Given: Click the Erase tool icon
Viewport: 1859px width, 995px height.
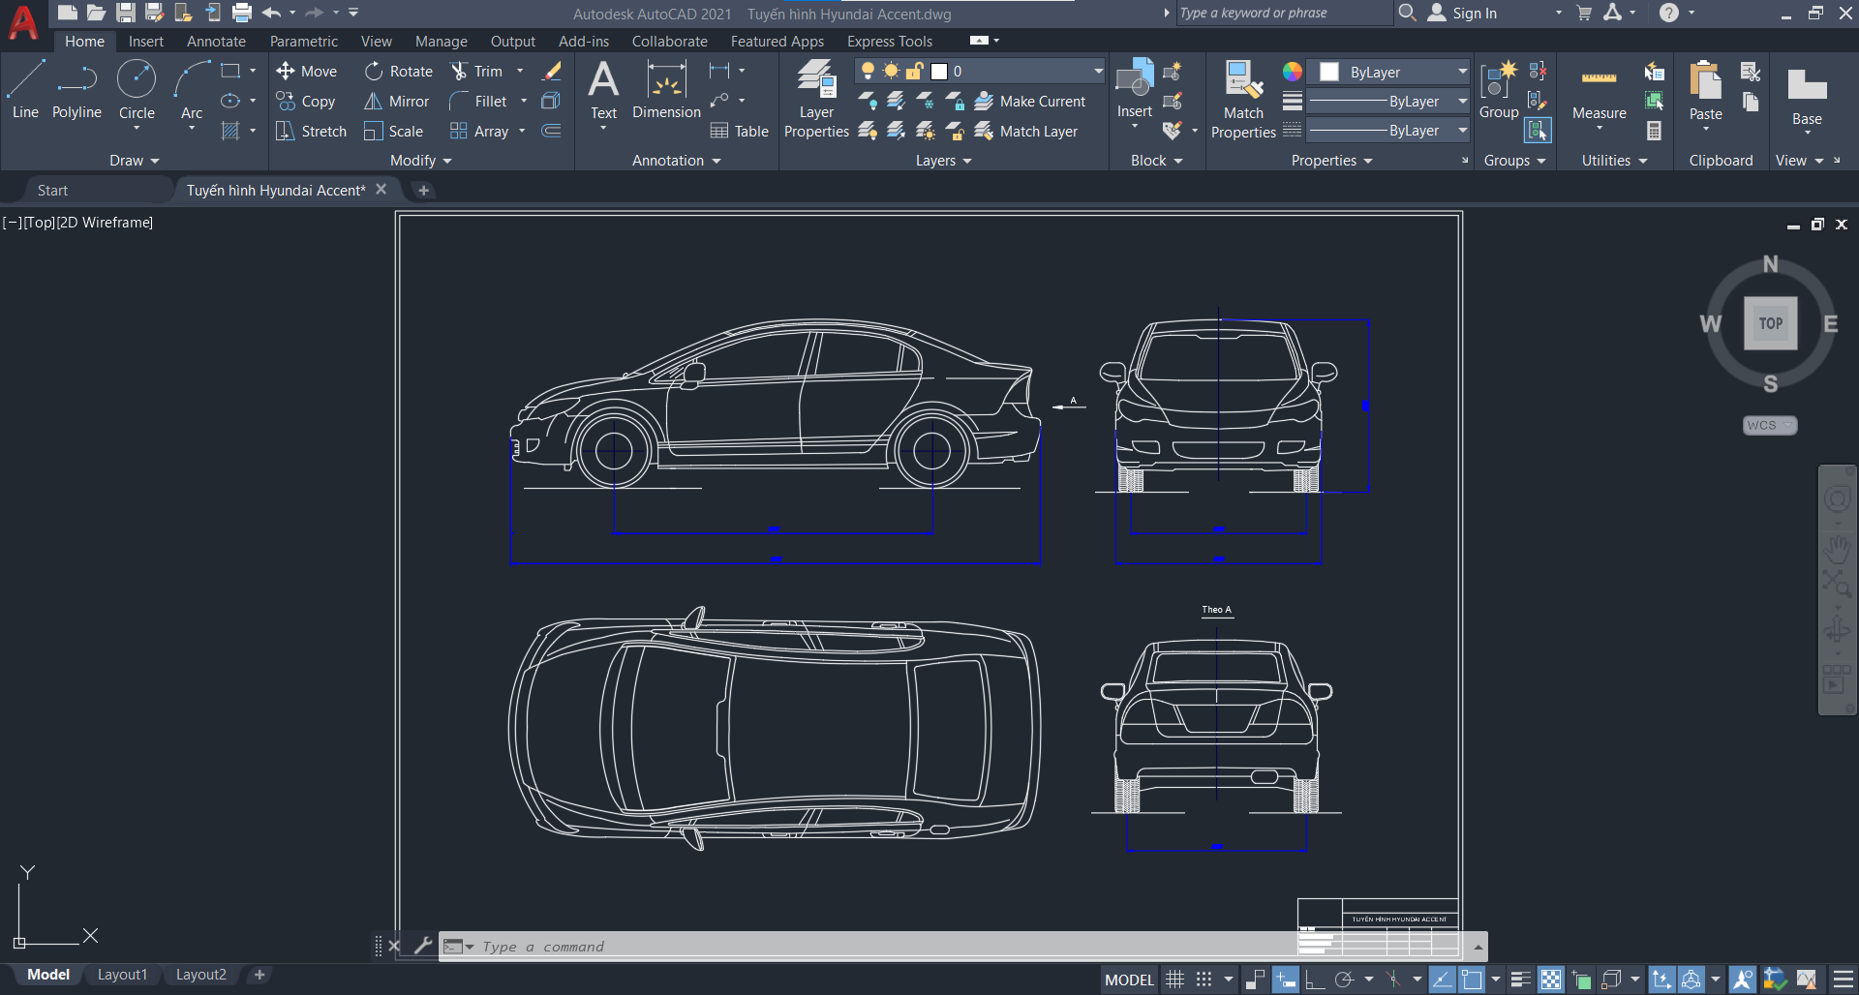Looking at the screenshot, I should pyautogui.click(x=552, y=71).
